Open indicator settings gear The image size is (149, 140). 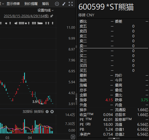click(x=47, y=112)
